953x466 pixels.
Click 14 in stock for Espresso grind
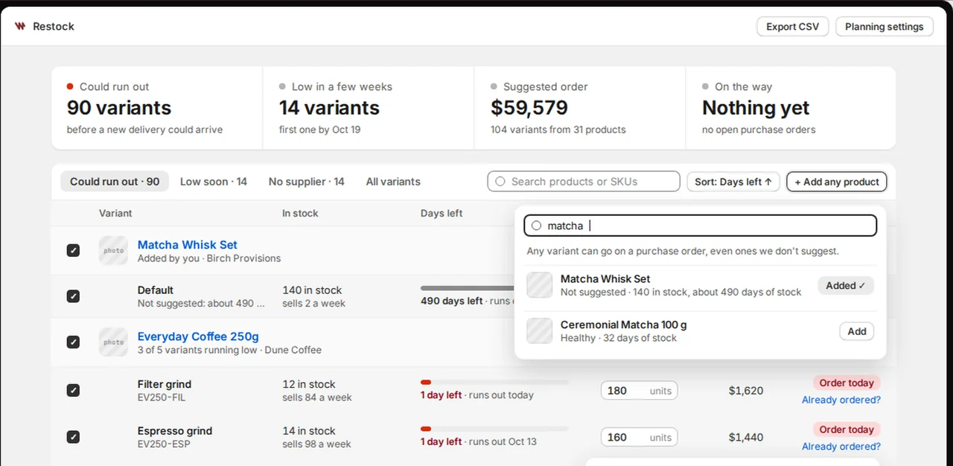(x=309, y=431)
